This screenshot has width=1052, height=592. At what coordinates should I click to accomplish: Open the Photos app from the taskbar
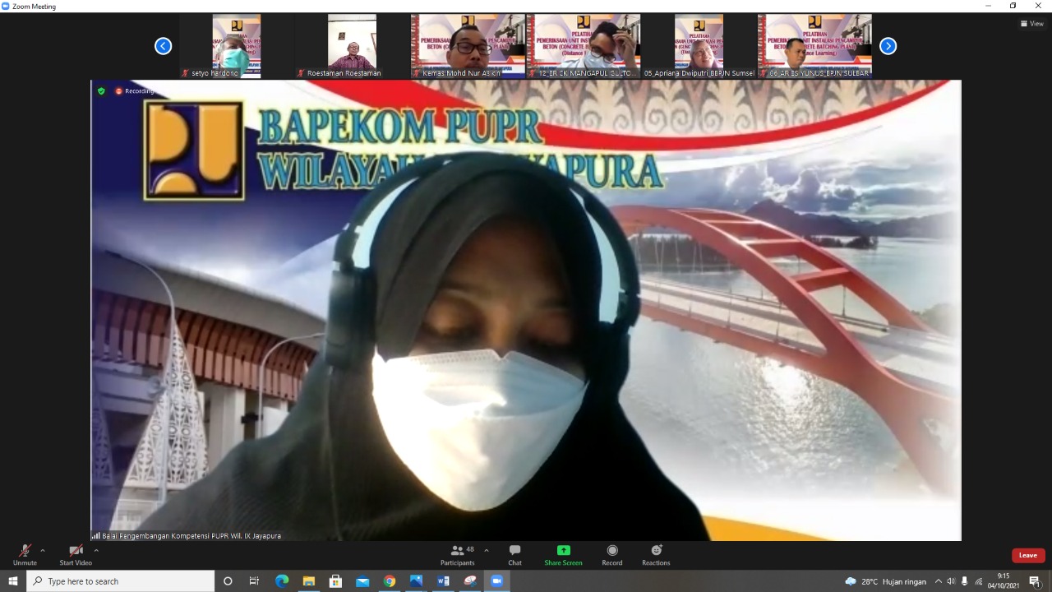(416, 581)
